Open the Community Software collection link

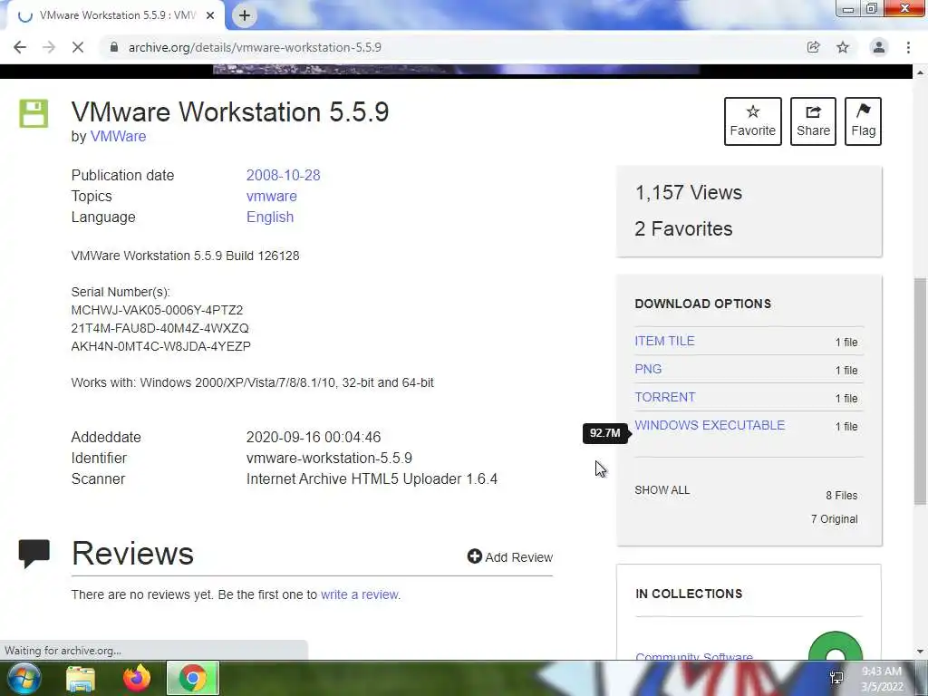(693, 656)
